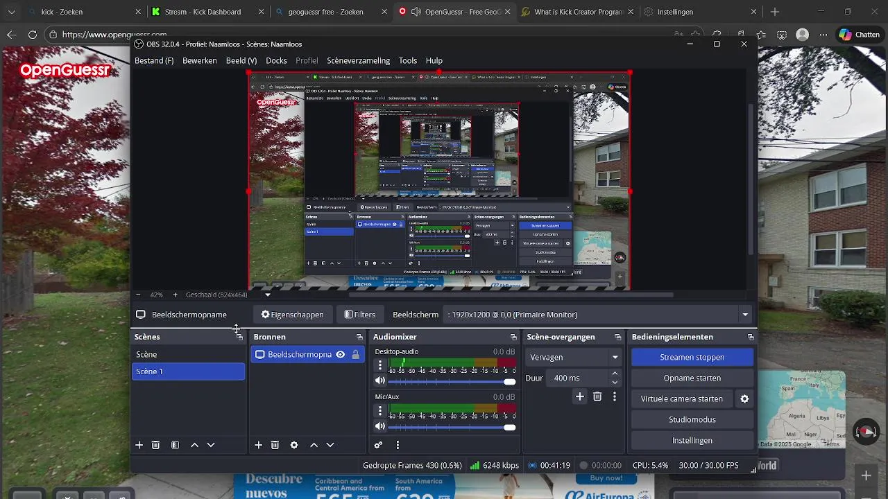Select Scène 1 in the scenes list

(189, 371)
